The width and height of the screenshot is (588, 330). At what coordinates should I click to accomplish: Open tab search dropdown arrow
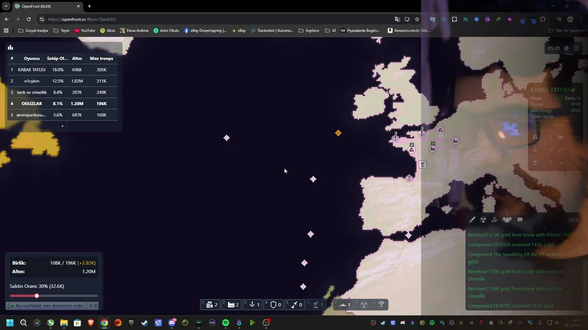pos(6,6)
